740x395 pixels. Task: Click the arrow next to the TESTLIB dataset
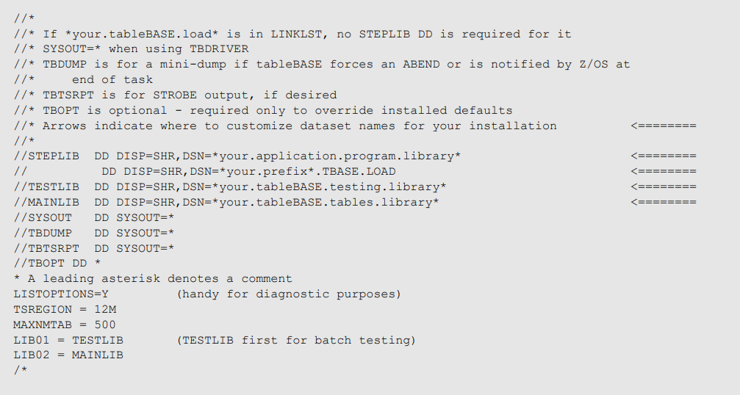click(x=663, y=186)
